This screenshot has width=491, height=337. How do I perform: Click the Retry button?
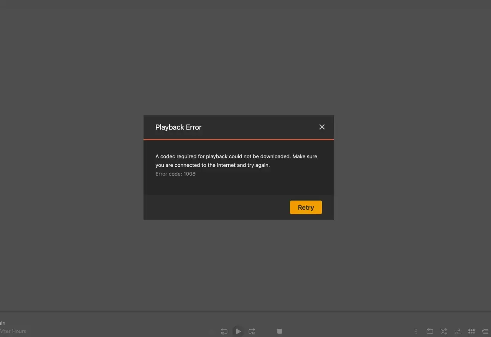306,207
